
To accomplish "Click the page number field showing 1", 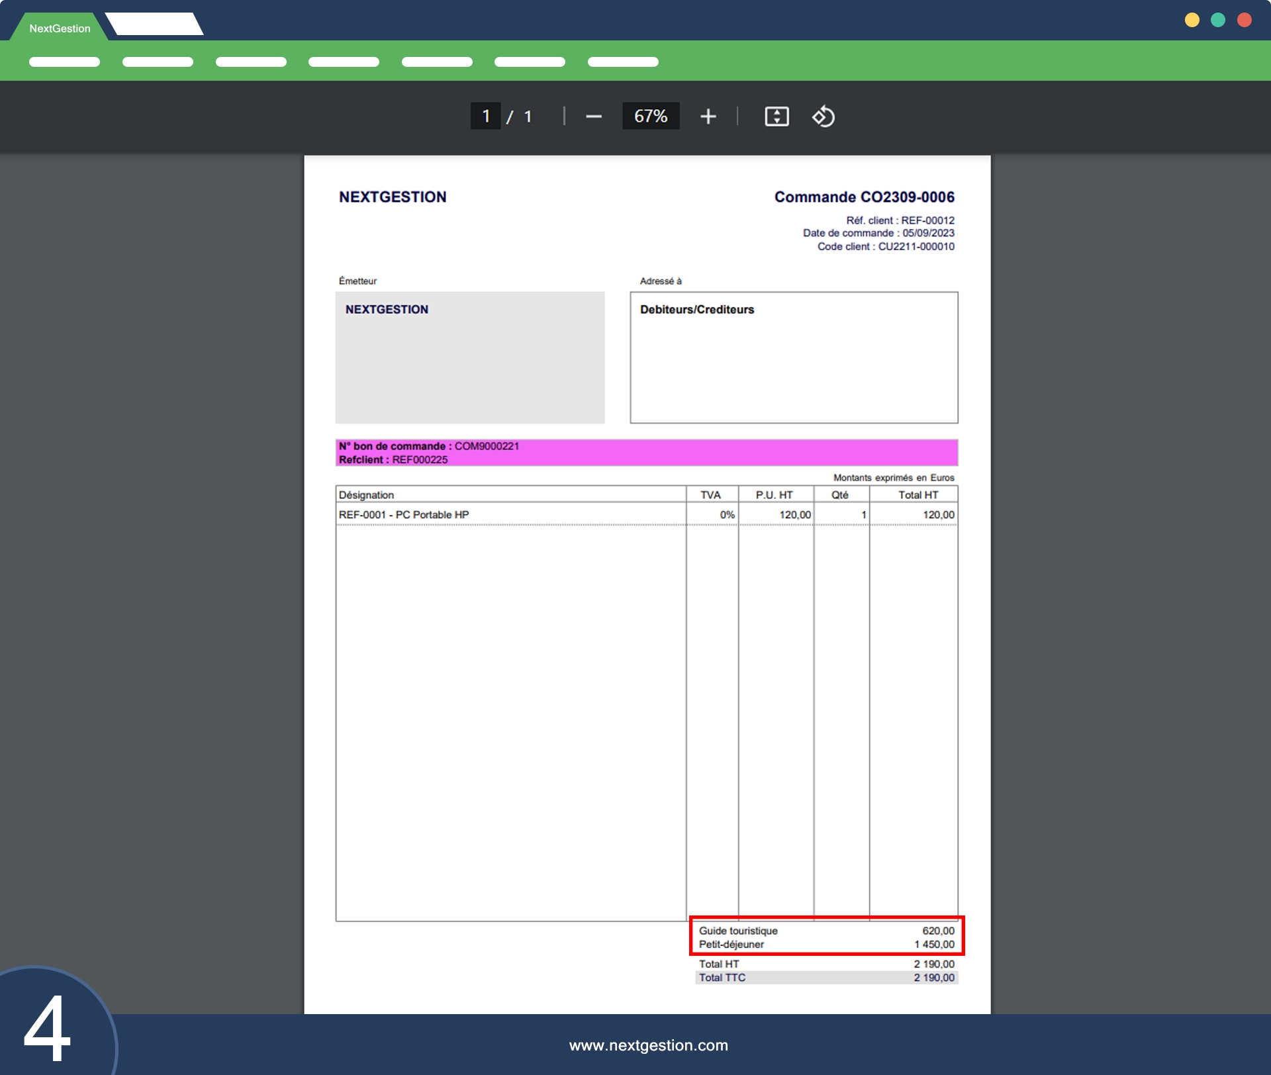I will (x=486, y=117).
